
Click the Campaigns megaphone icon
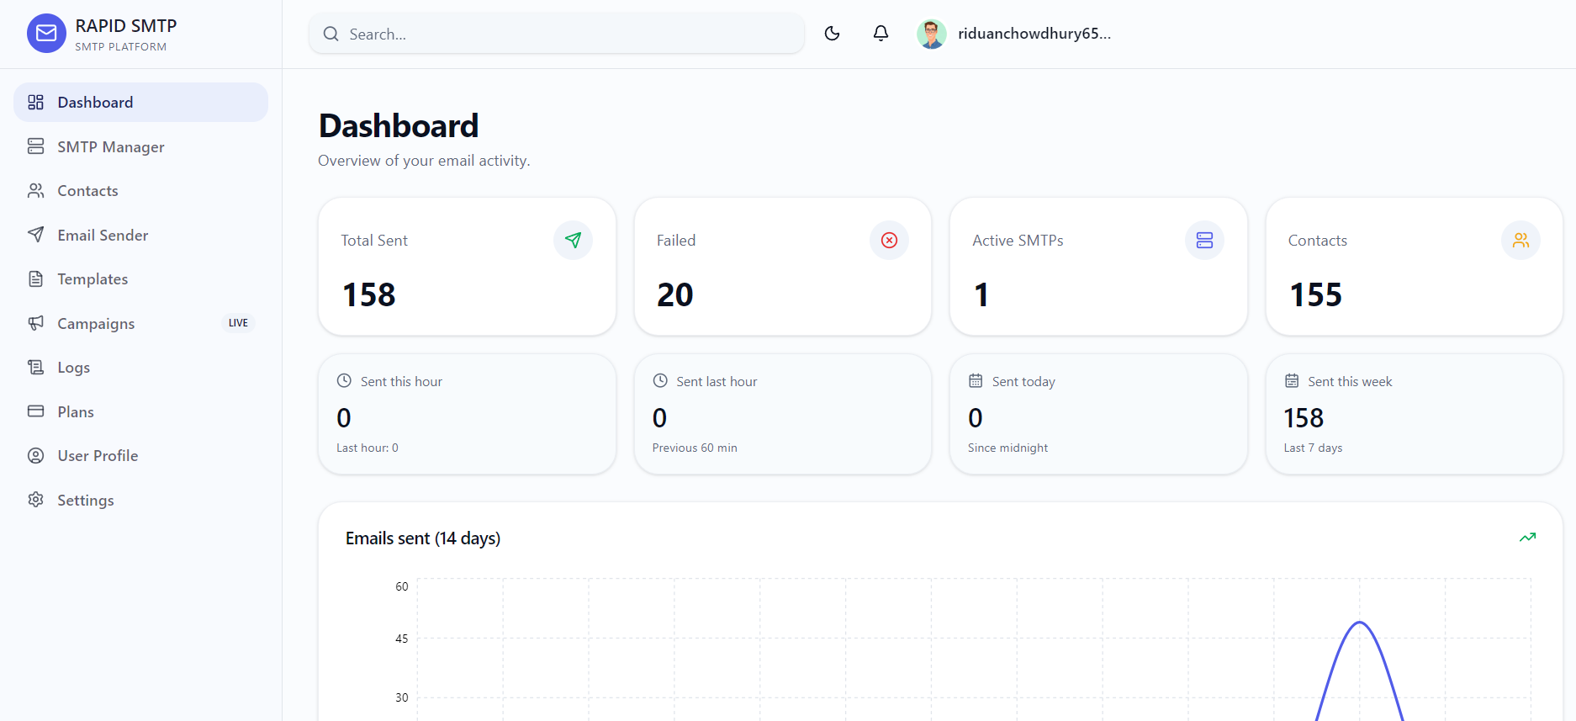[35, 323]
